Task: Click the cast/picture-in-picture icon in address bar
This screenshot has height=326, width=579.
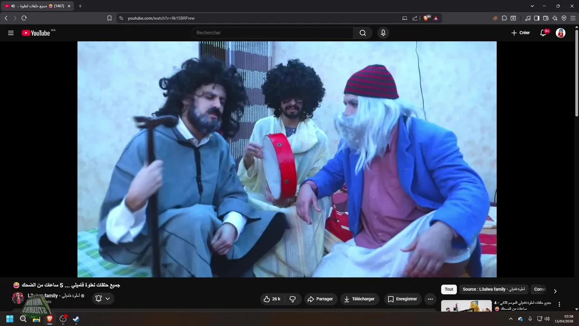Action: pos(405,18)
